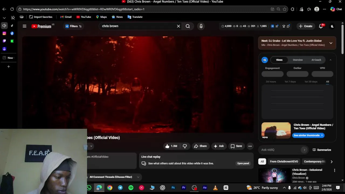345x194 pixels.
Task: Click the Summarize button
Action: (322, 150)
